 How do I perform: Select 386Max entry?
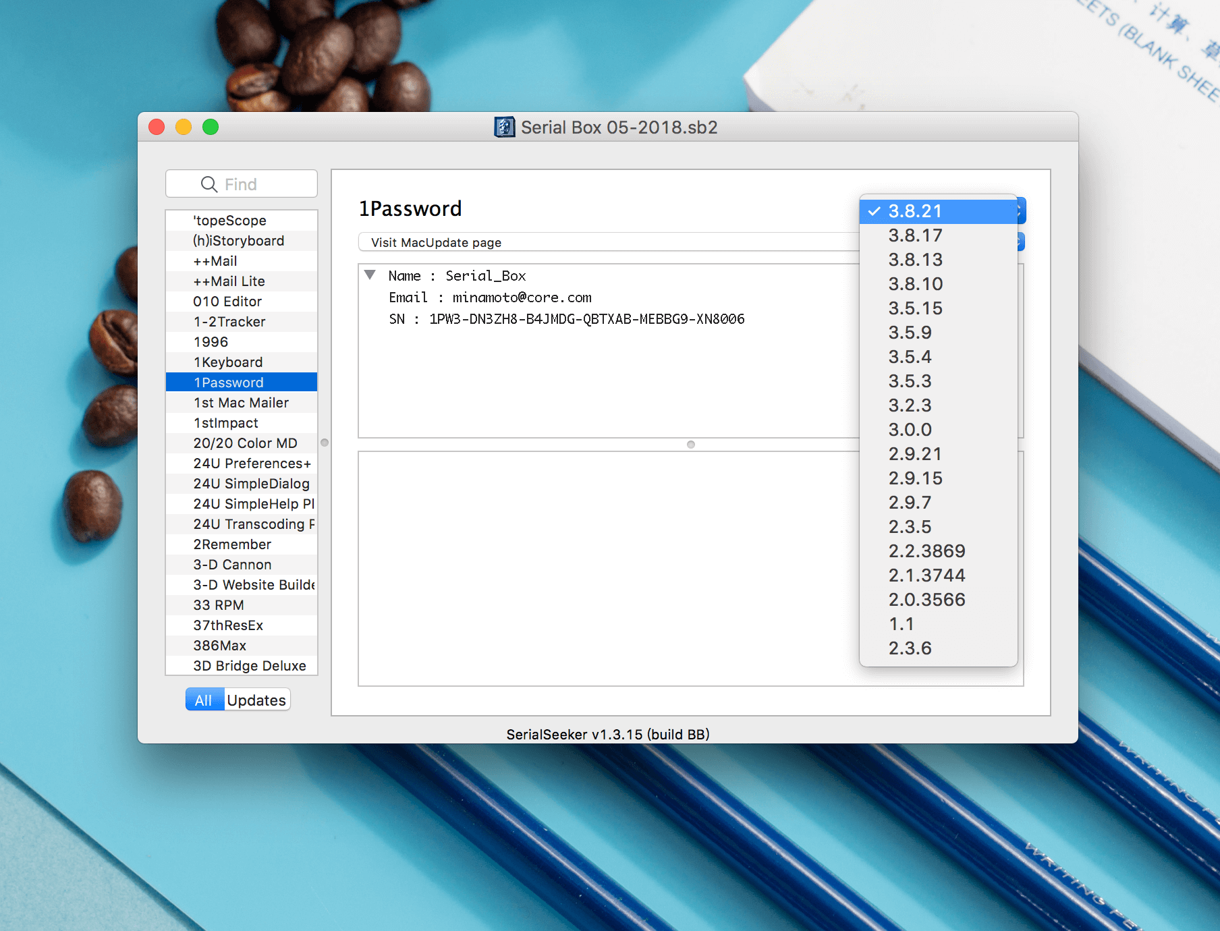coord(242,646)
